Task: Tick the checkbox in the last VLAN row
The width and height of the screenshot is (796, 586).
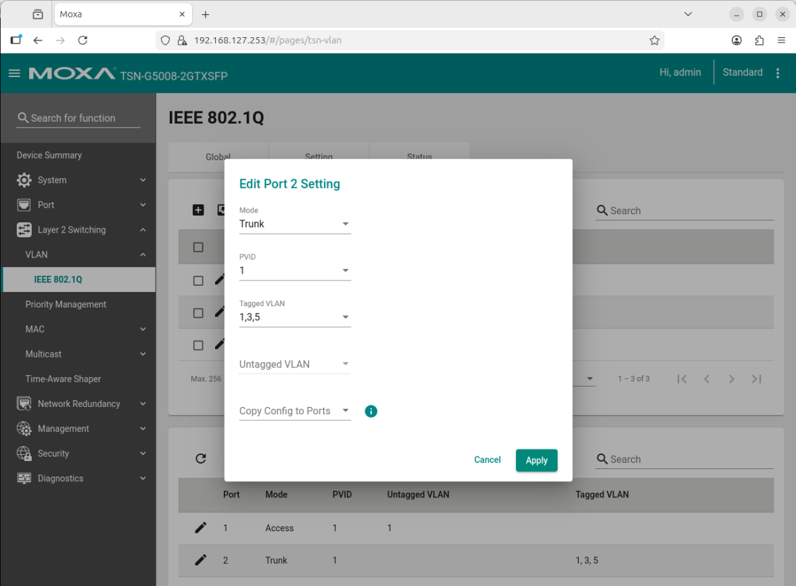Action: click(x=199, y=345)
